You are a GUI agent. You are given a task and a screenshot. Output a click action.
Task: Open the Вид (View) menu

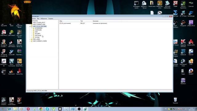pyautogui.click(x=38, y=18)
